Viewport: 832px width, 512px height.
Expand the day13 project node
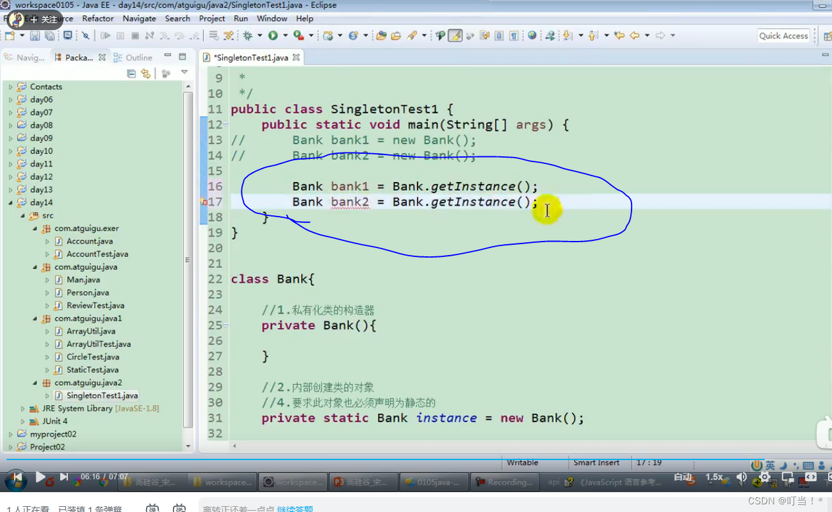point(10,190)
